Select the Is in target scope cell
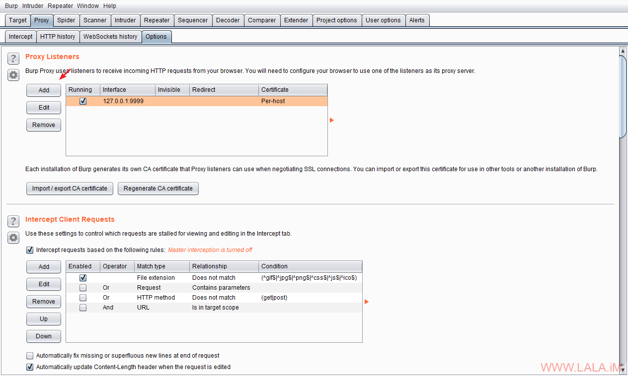Screen dimensions: 628x376 point(224,308)
